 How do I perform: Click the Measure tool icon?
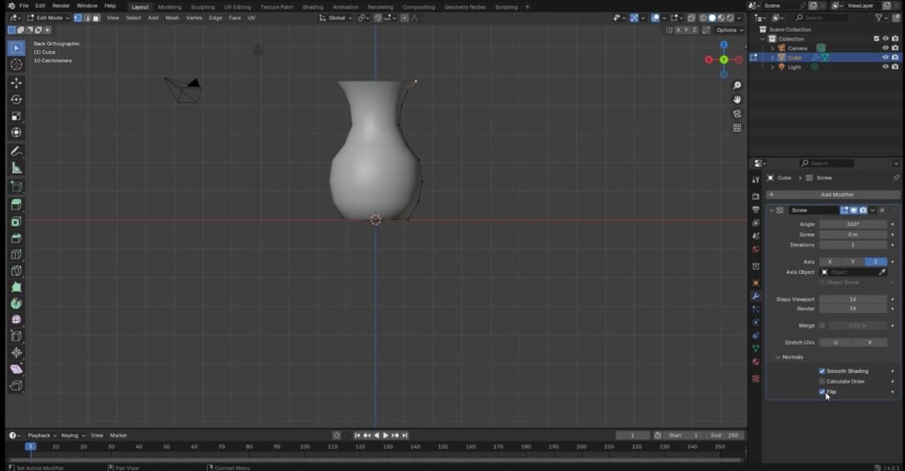click(16, 168)
